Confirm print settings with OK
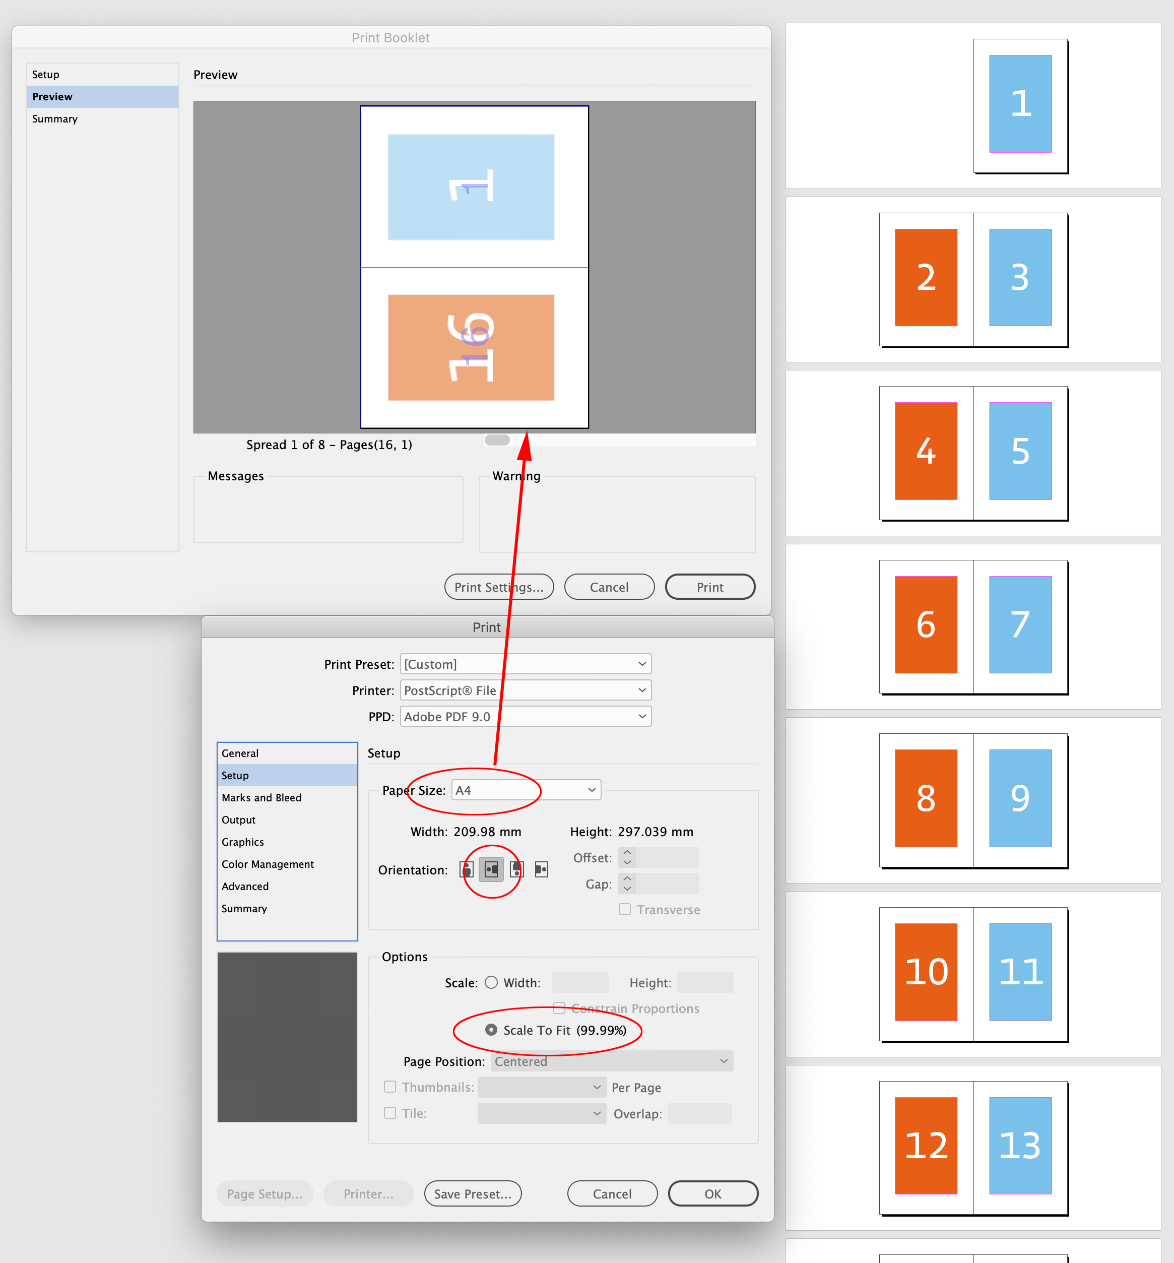The image size is (1174, 1263). coord(713,1193)
